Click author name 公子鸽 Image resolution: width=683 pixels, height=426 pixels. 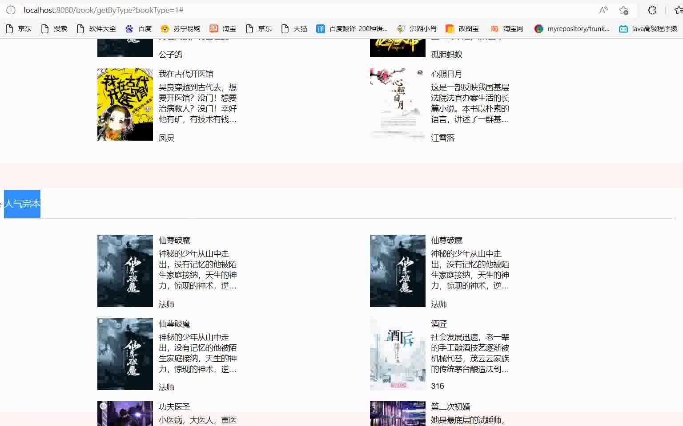[170, 55]
